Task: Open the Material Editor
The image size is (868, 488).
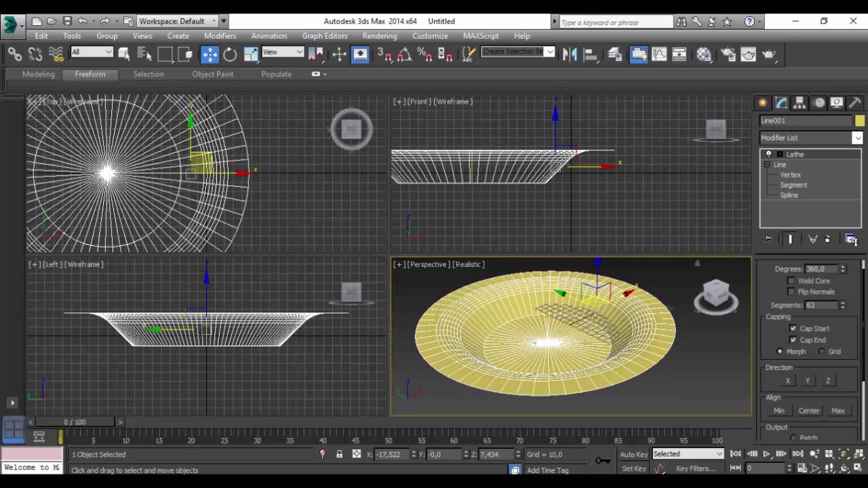Action: click(x=704, y=54)
